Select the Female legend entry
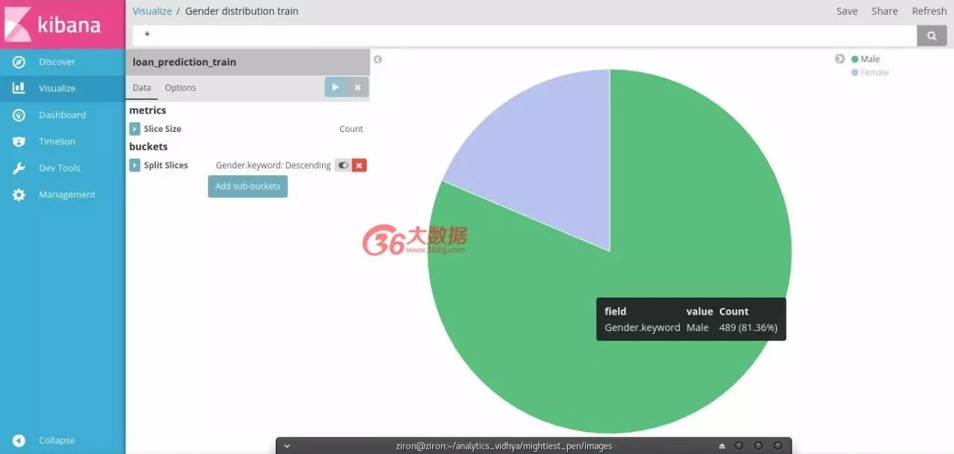954x454 pixels. click(874, 72)
